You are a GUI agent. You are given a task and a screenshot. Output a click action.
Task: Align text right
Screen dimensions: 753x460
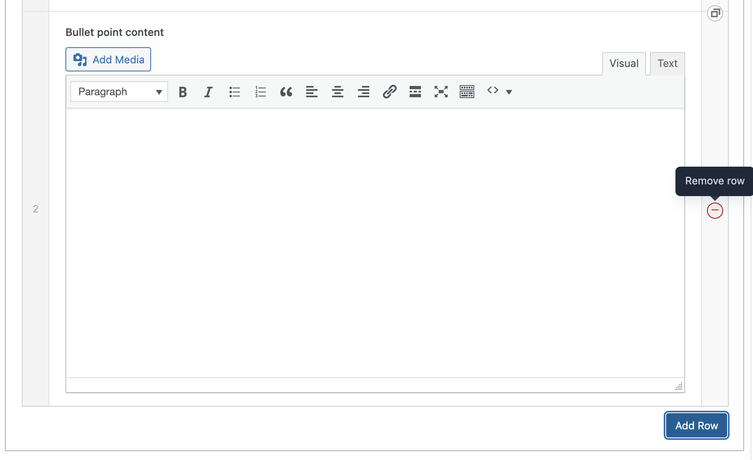(364, 92)
